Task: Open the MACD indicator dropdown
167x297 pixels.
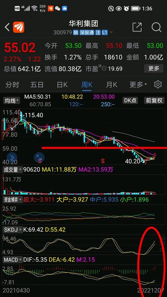Action: (12, 260)
